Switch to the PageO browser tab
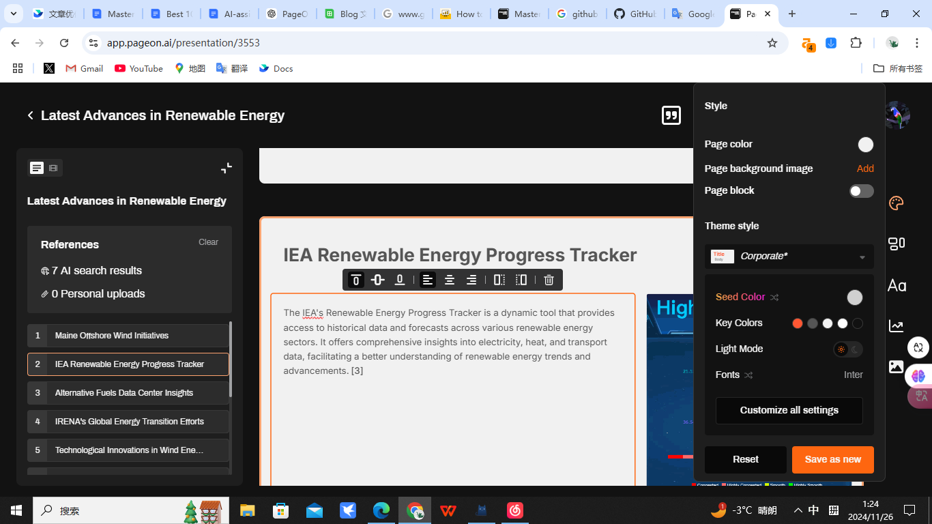Screen dimensions: 932x524 tap(287, 14)
